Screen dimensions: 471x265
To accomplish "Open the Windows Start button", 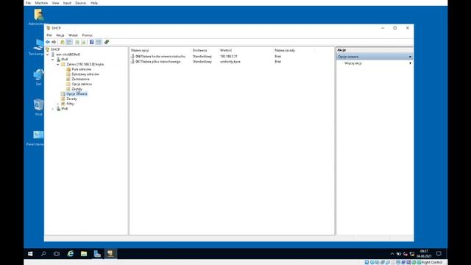I will coord(30,254).
